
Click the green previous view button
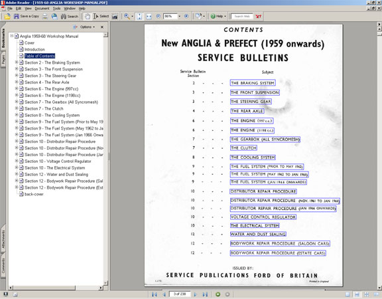218,294
